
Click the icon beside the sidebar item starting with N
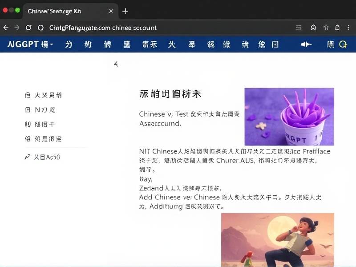point(28,109)
